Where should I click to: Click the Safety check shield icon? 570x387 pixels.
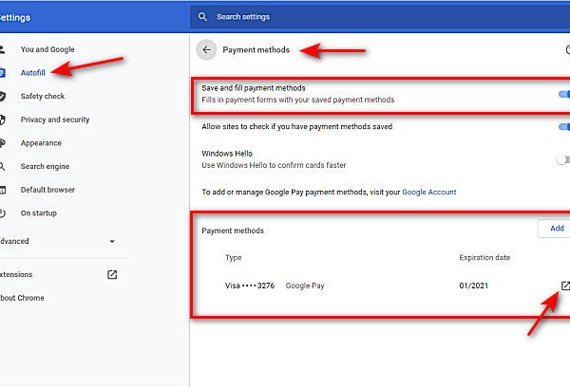click(3, 96)
